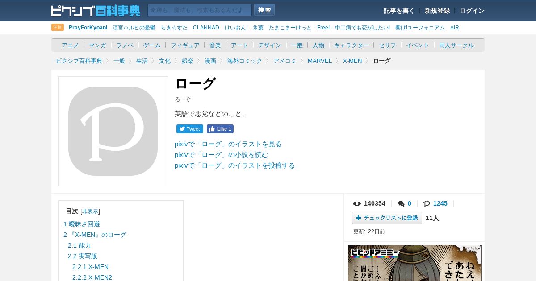Select the 同人サークル category tab

click(x=456, y=45)
